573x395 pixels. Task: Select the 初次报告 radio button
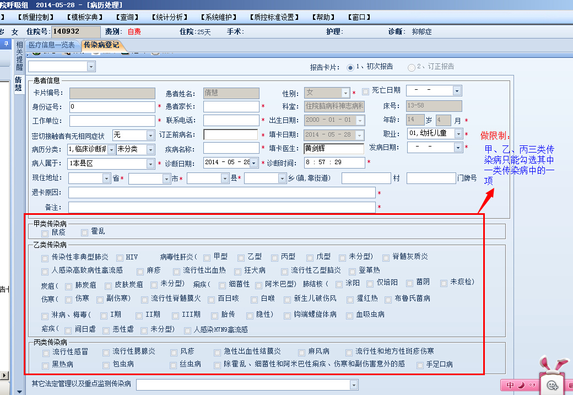(350, 68)
